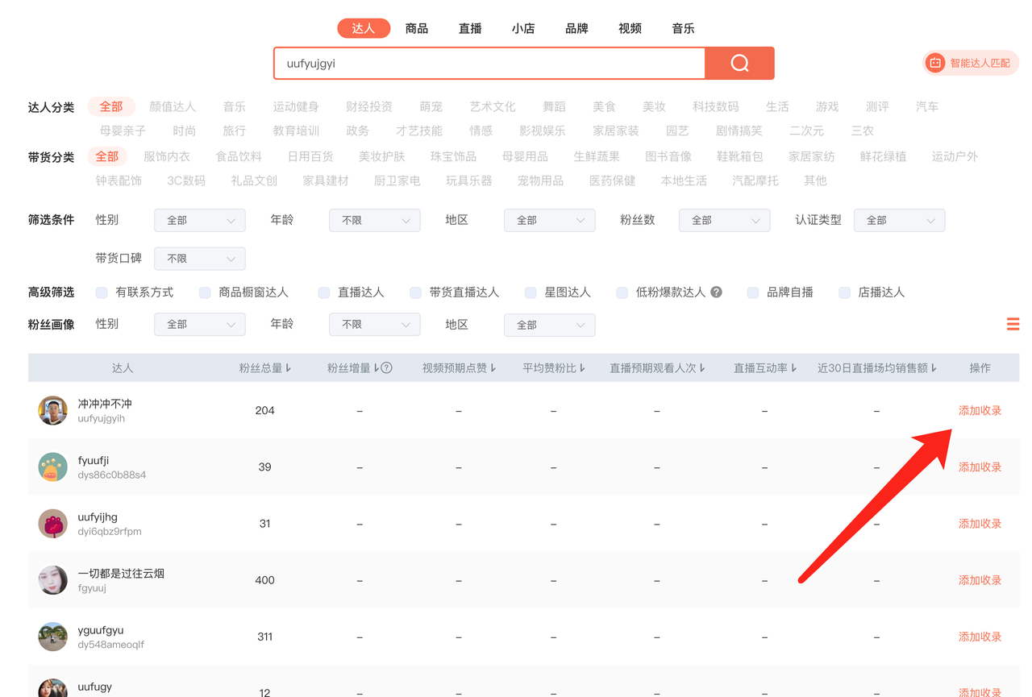Enable the 有联系方式 checkbox
Screen dimensions: 1032x697
[102, 292]
